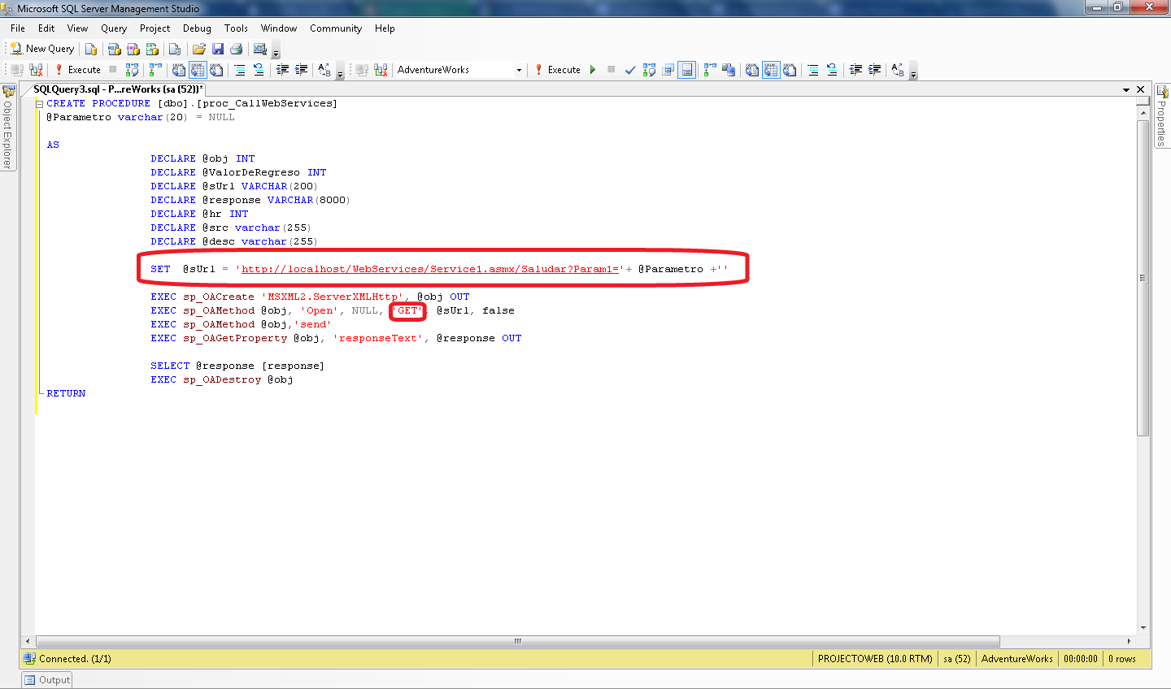Increase indent, right toolbar copy
The image size is (1171, 689).
(x=874, y=70)
